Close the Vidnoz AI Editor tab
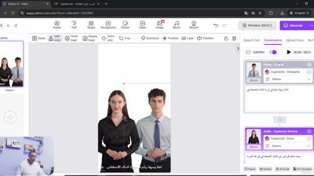Image resolution: width=314 pixels, height=176 pixels. (x=48, y=4)
